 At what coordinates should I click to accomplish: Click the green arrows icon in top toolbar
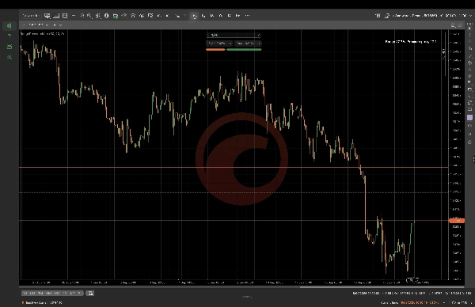pyautogui.click(x=116, y=16)
